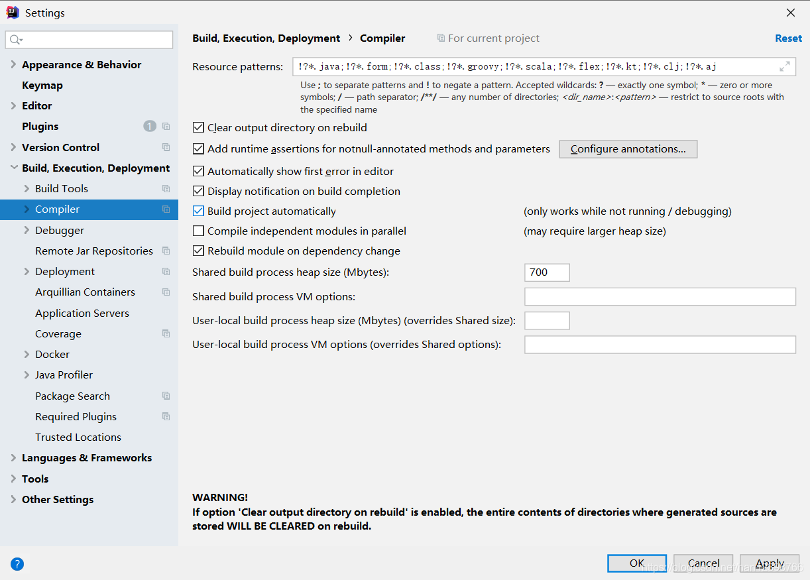Open the Debugger settings page
The image size is (810, 580).
point(58,230)
